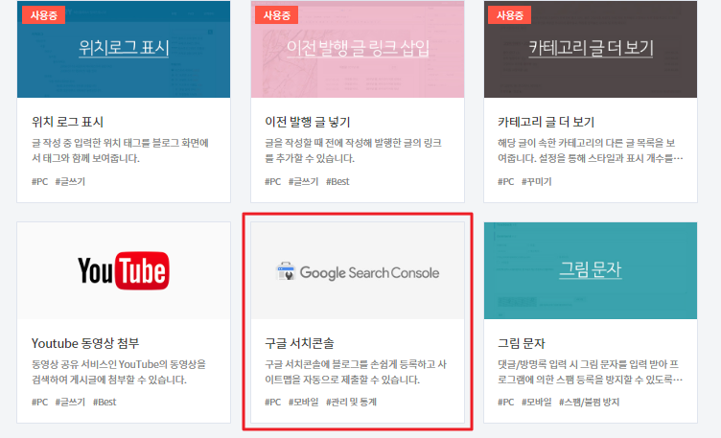Viewport: 721px width, 438px height.
Task: Click the 이전 발행 글 넣기 description text
Action: tap(353, 150)
